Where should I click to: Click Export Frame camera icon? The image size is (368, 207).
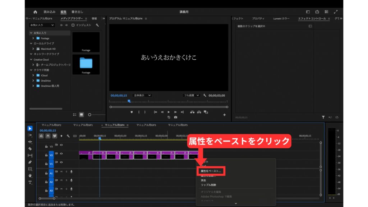pos(175,117)
